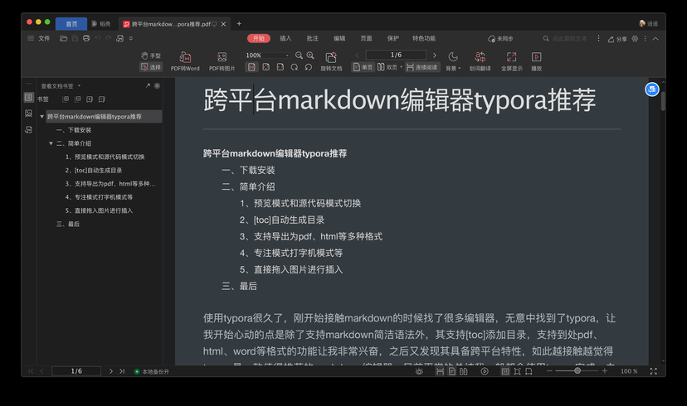
Task: Select the Hand tool (手型)
Action: pos(151,56)
